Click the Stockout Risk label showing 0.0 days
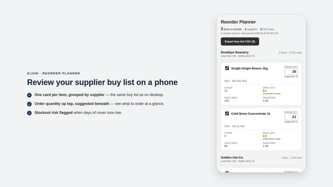Viewport: 333px width, 187px height. click(x=272, y=139)
